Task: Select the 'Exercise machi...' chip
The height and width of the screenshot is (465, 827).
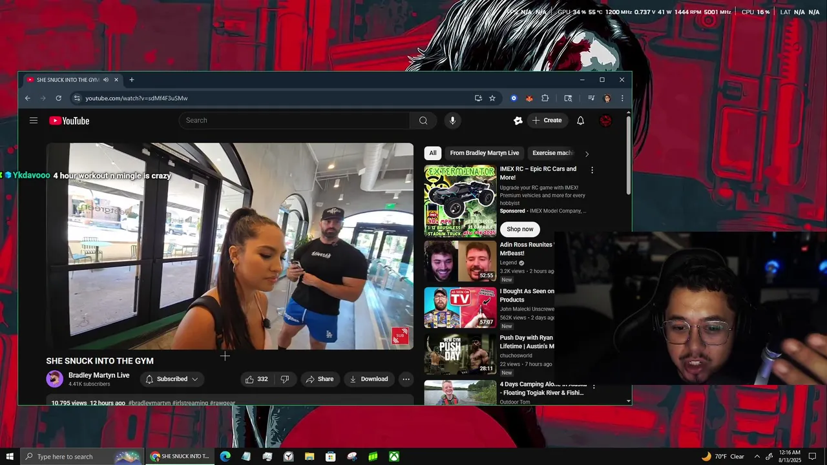Action: [553, 153]
